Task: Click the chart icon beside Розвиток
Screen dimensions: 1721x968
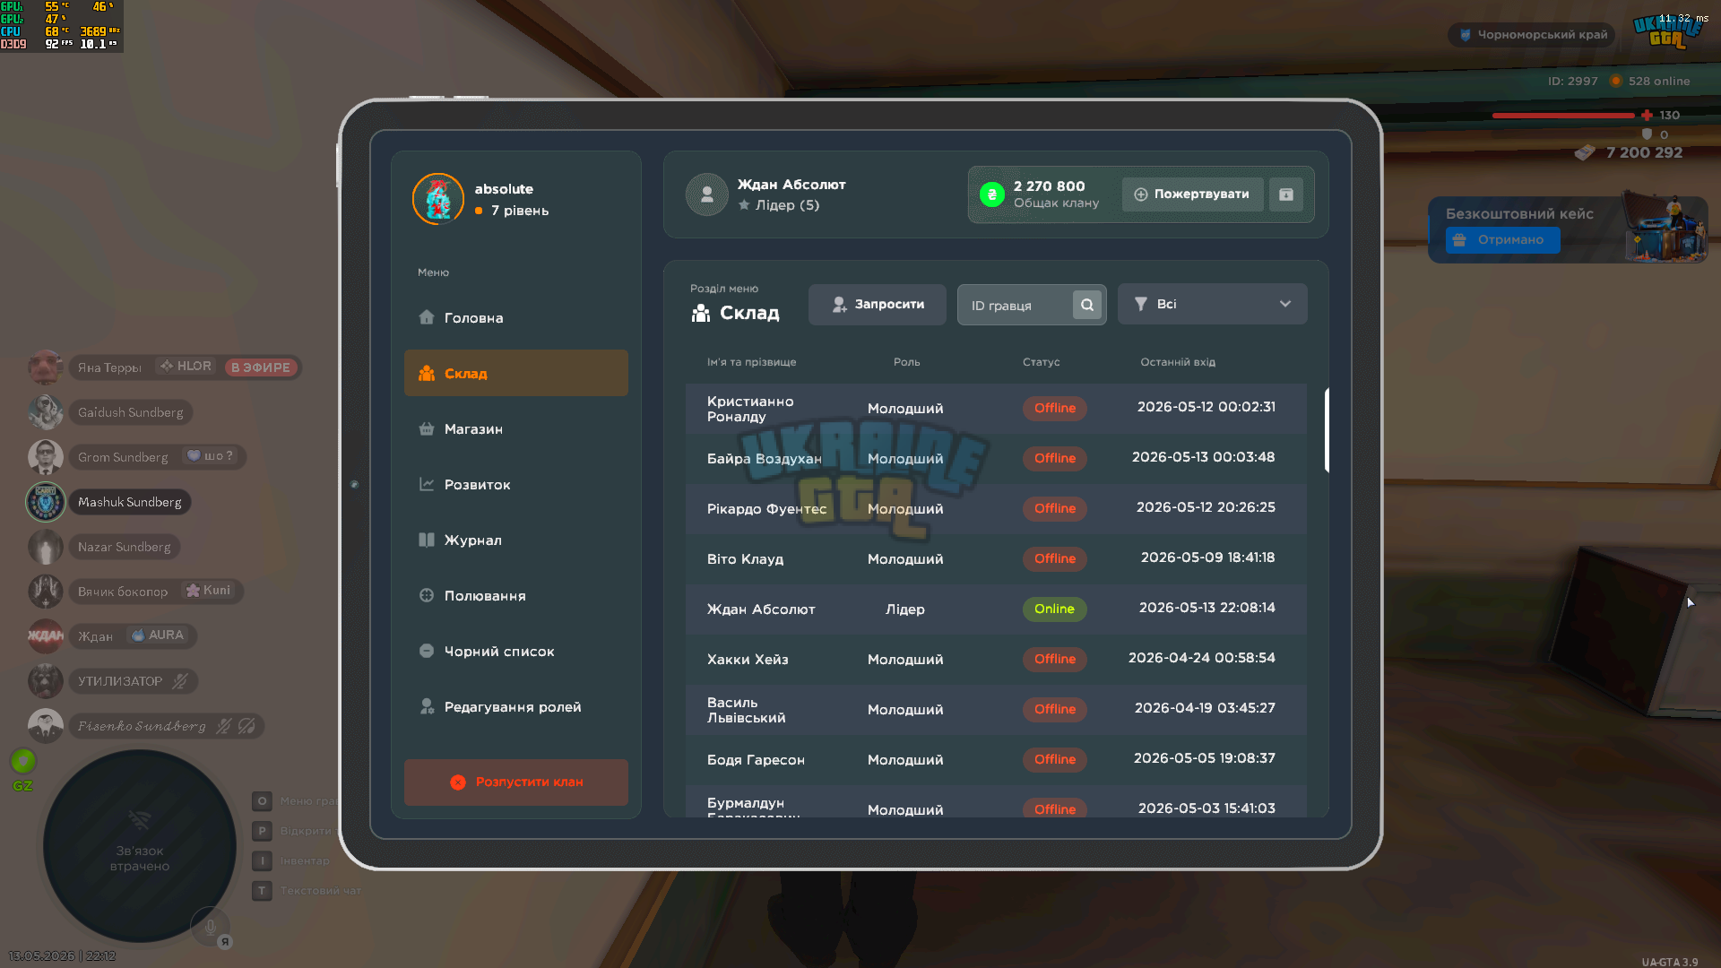Action: [427, 484]
